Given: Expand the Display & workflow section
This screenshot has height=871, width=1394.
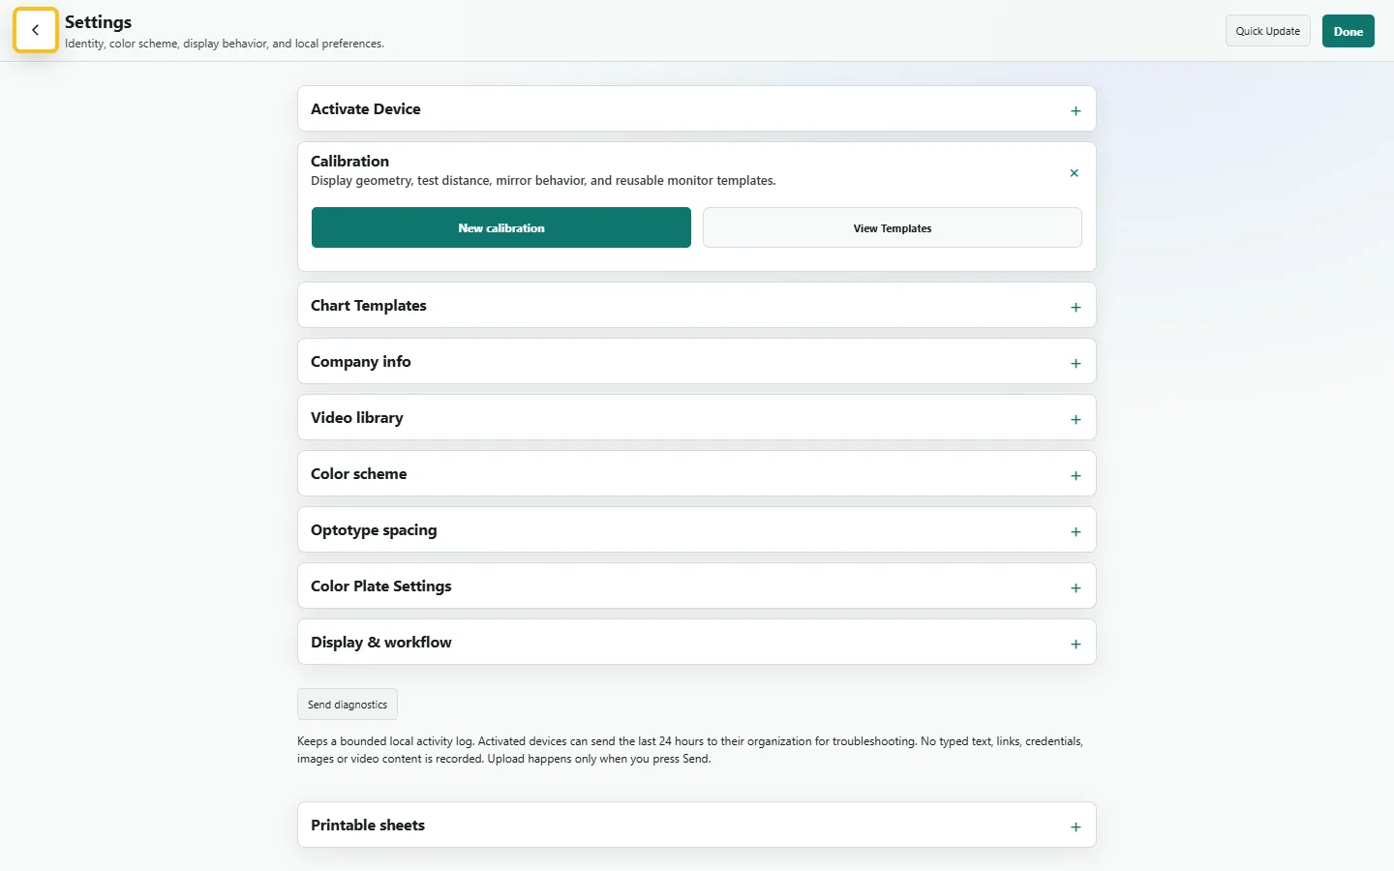Looking at the screenshot, I should 696,643.
